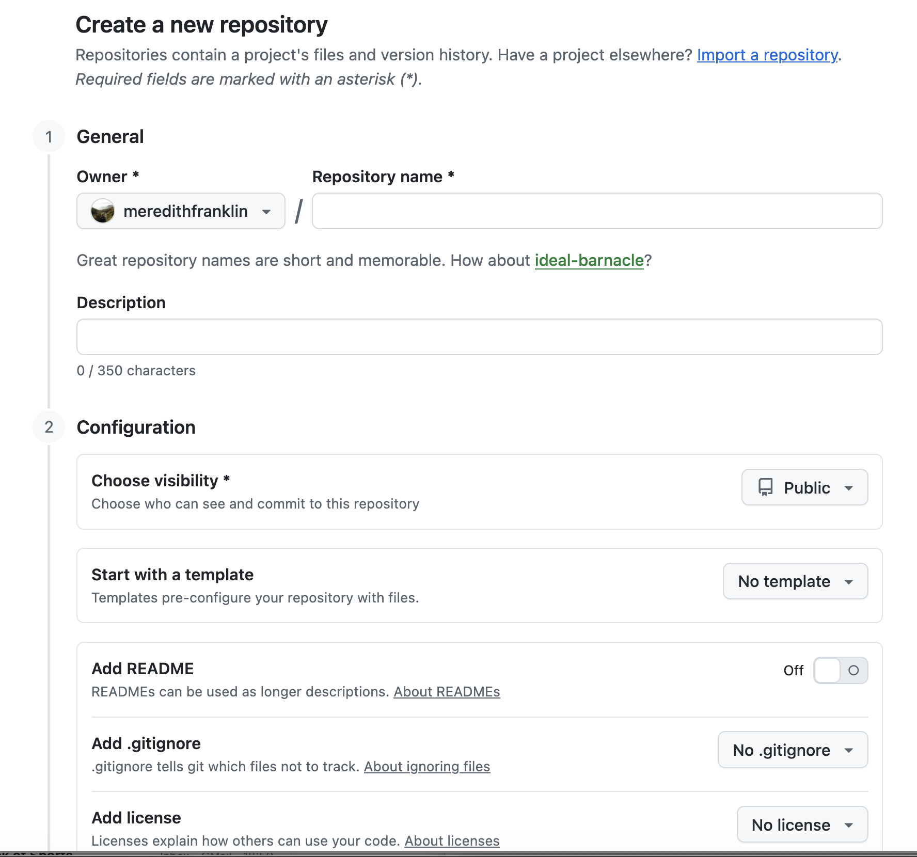
Task: Toggle the Add README switch on
Action: tap(840, 670)
